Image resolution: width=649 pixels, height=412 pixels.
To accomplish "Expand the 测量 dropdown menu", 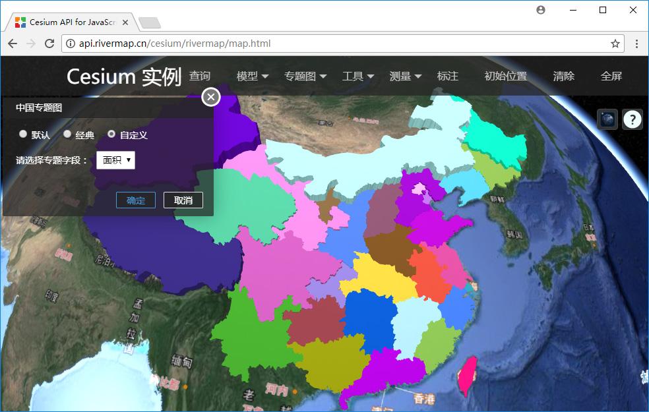I will click(405, 76).
